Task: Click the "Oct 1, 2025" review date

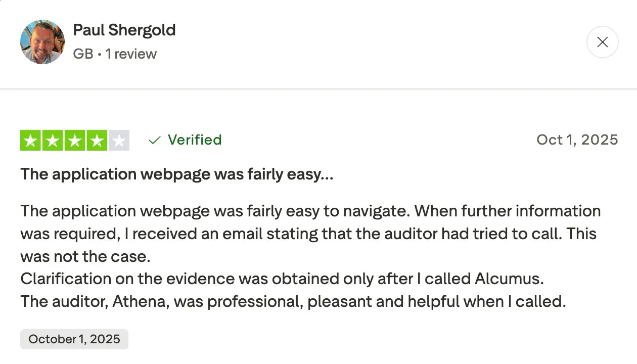Action: coord(577,140)
